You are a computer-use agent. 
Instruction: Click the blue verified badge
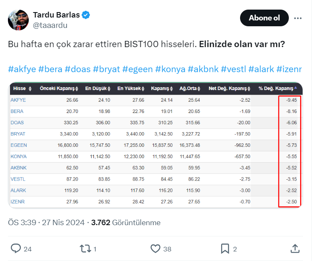point(86,15)
